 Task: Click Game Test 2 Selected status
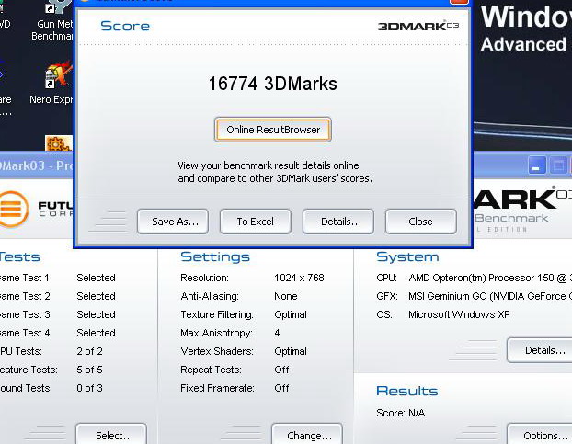click(96, 296)
